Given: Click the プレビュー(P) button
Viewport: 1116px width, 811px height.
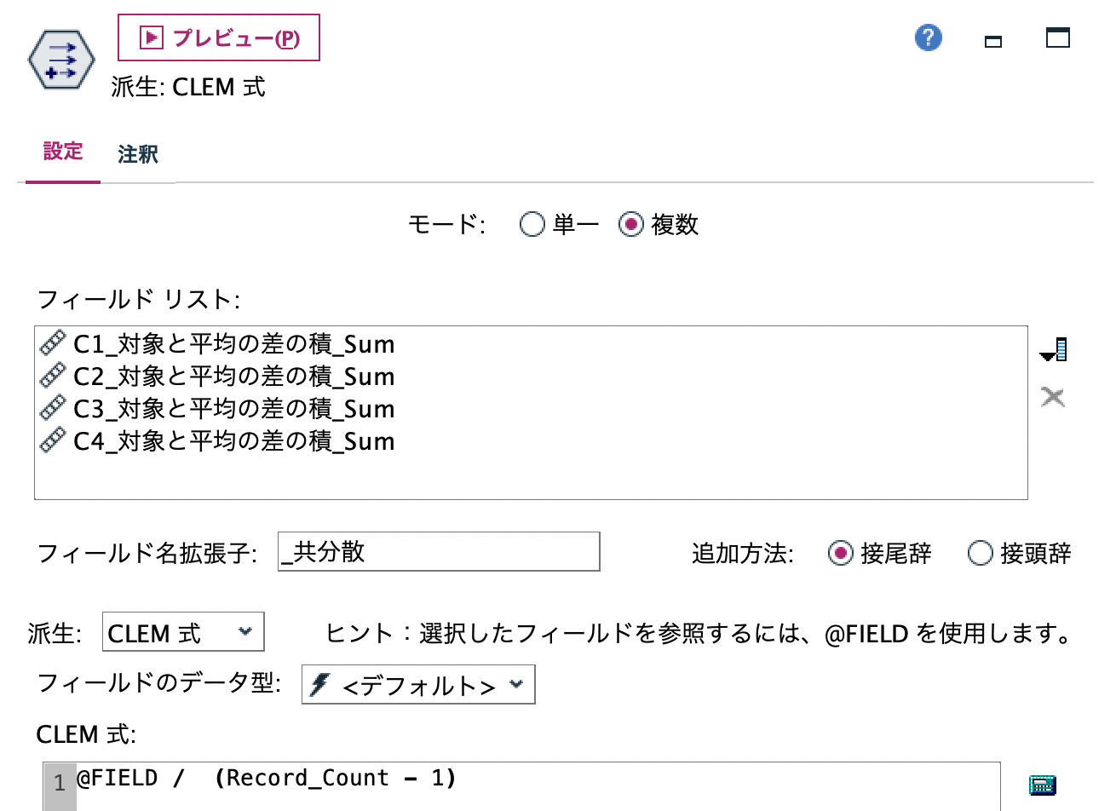Looking at the screenshot, I should click(218, 37).
